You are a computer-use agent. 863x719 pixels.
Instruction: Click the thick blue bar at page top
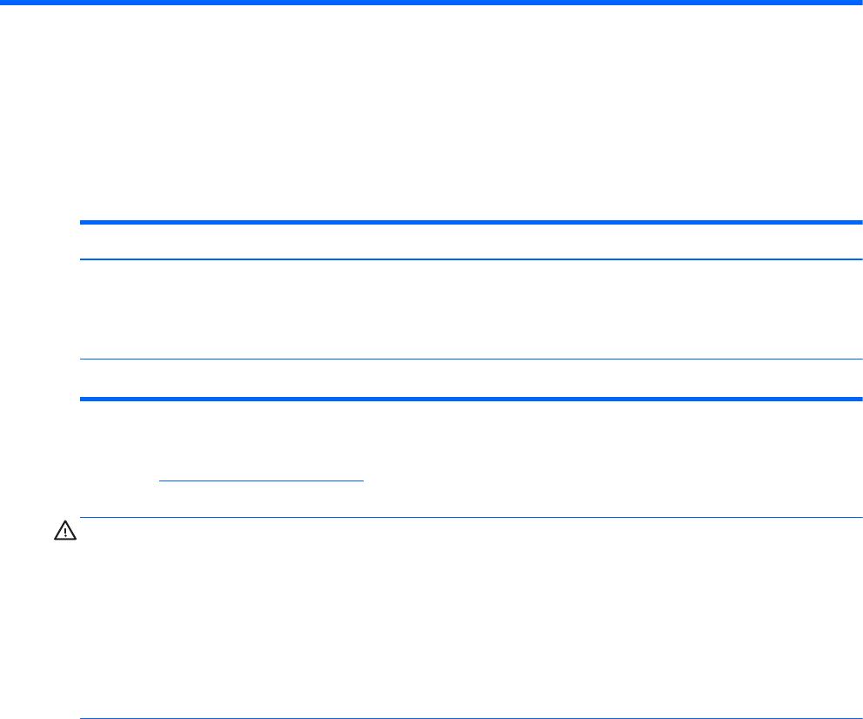431,3
